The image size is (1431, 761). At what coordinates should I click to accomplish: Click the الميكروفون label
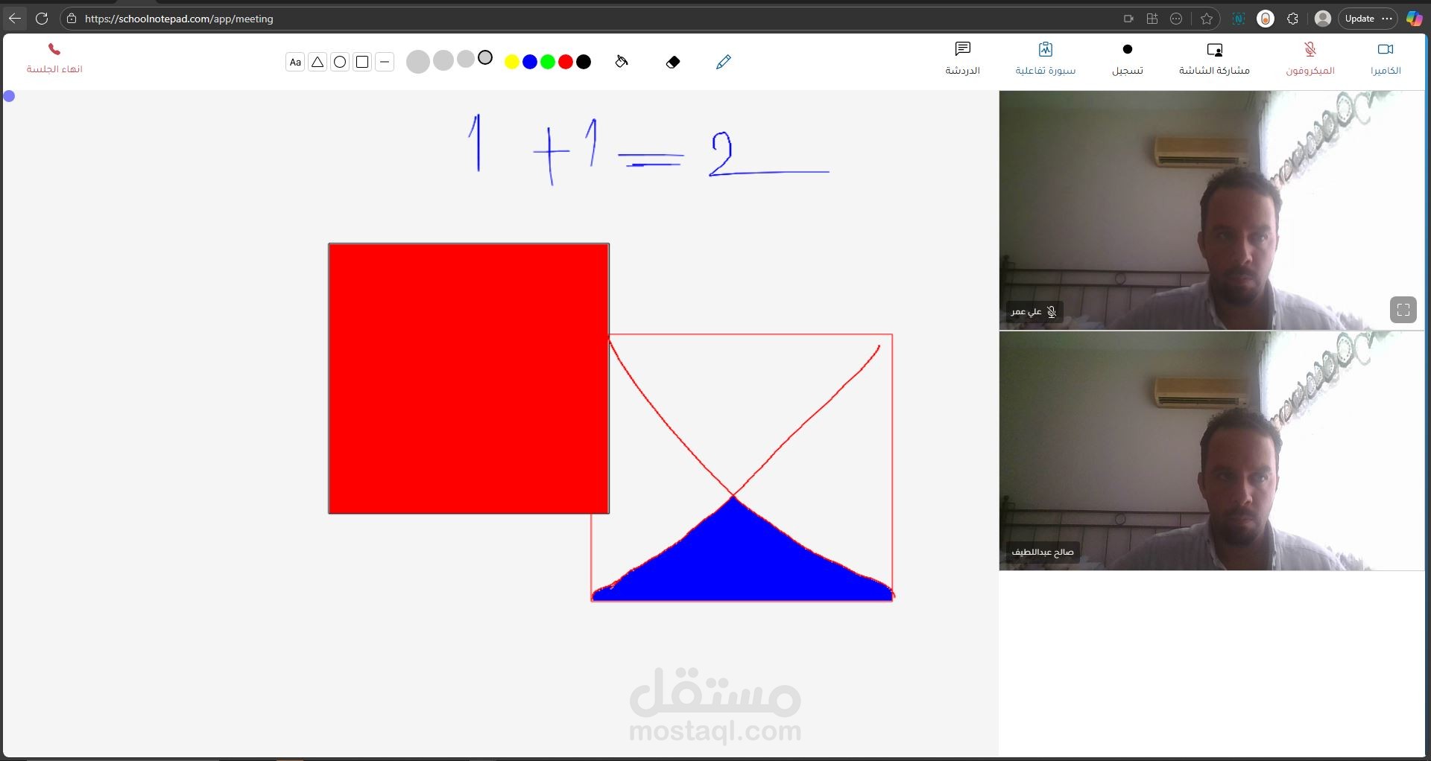(x=1310, y=71)
